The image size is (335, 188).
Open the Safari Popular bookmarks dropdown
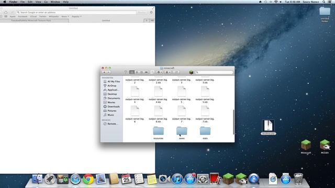[76, 16]
